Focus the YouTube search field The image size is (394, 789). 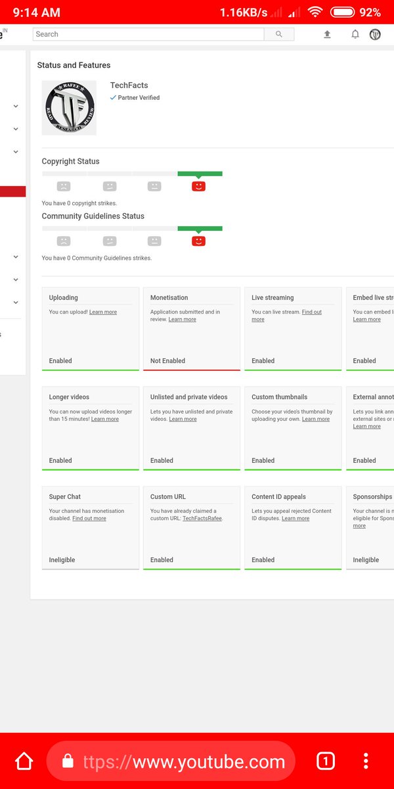148,34
